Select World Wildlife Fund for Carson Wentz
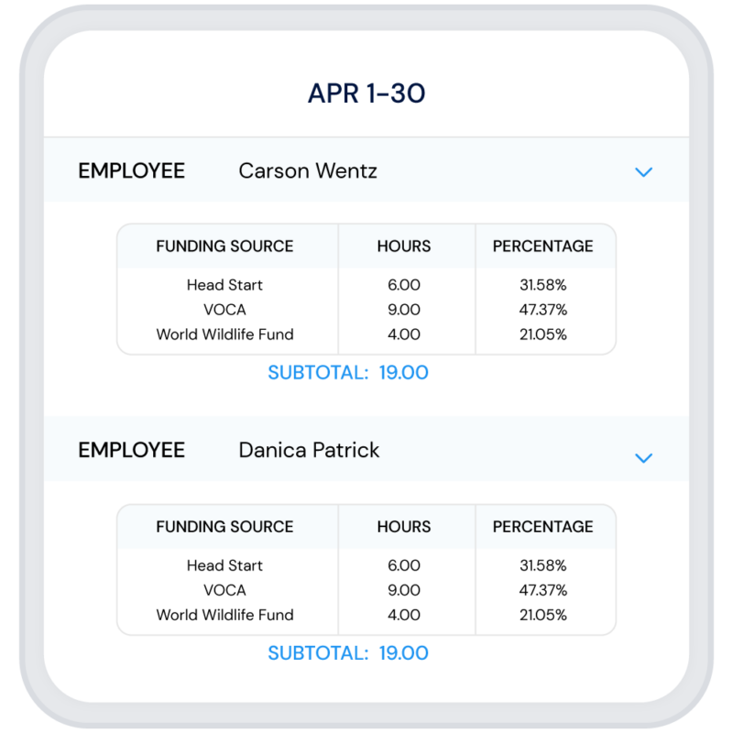Screen dimensions: 733x733 point(224,334)
